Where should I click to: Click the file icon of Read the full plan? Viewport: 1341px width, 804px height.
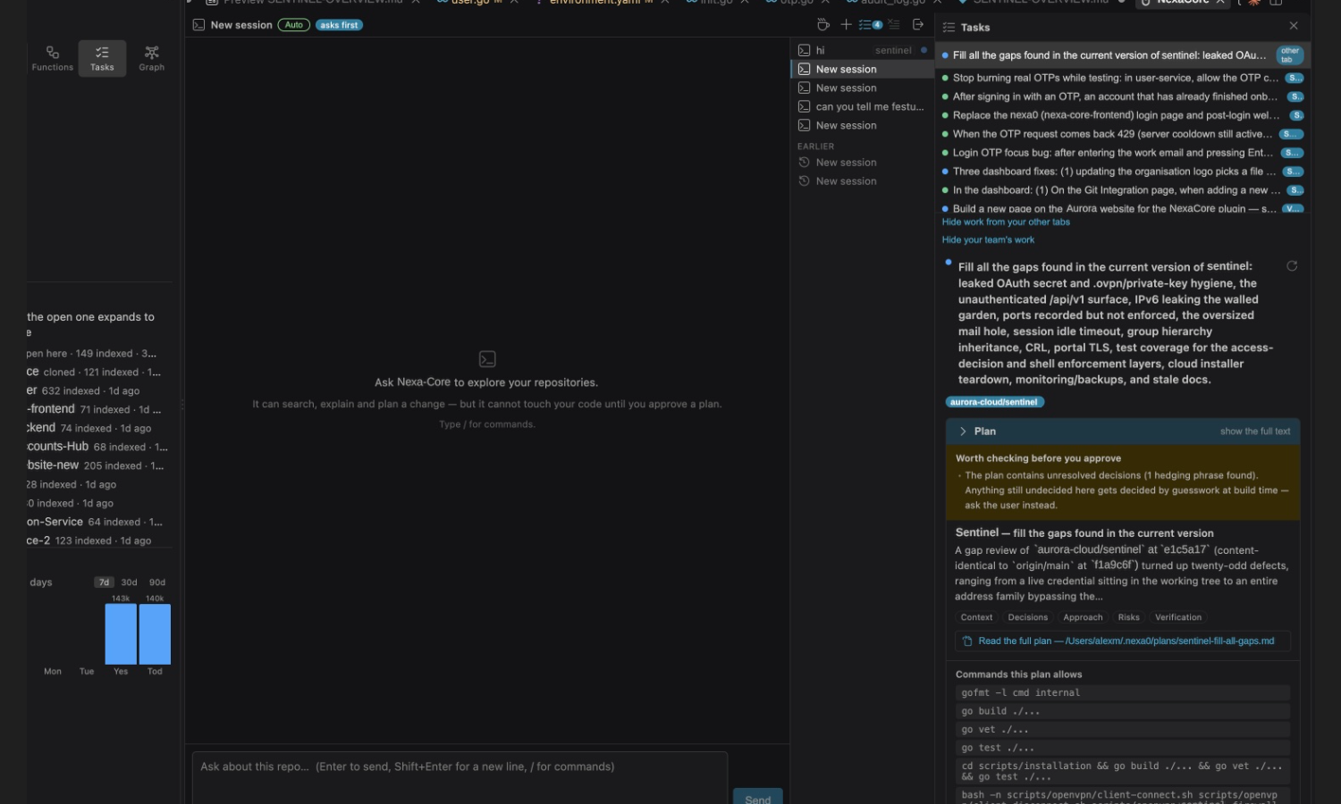click(967, 641)
